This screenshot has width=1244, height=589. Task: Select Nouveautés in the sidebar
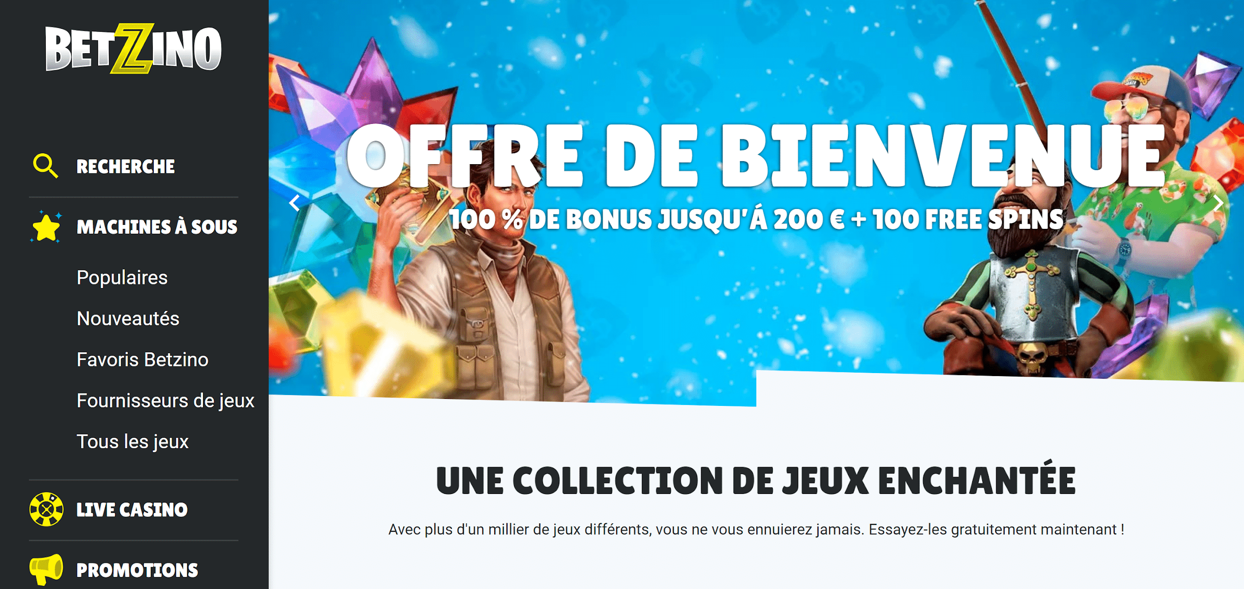pyautogui.click(x=128, y=318)
